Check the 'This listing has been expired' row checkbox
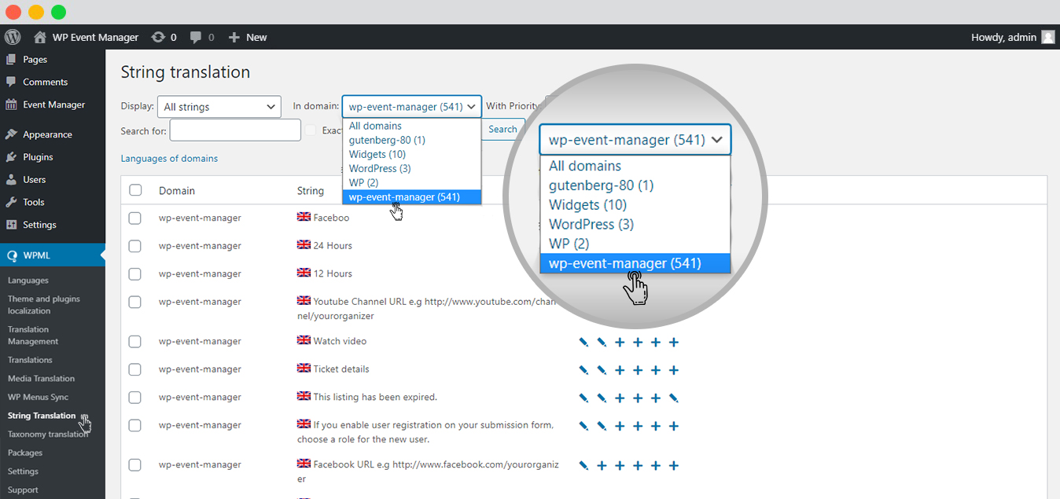This screenshot has height=499, width=1060. 135,397
